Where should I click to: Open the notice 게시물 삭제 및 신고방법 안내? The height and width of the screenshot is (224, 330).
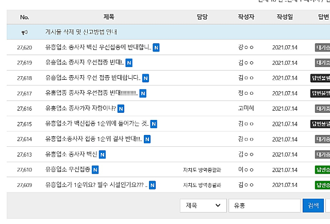81,32
